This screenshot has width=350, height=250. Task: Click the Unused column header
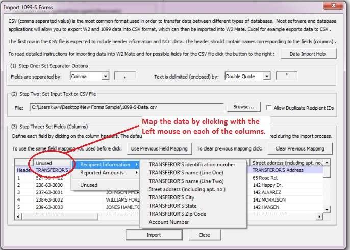52,163
